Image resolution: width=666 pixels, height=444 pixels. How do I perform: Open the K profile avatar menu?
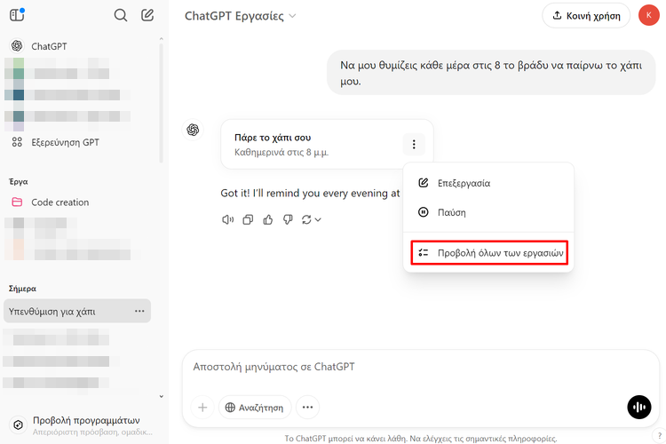(x=648, y=15)
